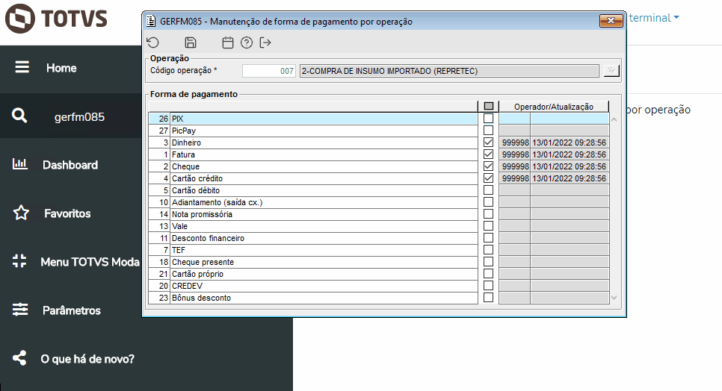722x391 pixels.
Task: Check the PicPay payment checkbox
Action: [x=489, y=131]
